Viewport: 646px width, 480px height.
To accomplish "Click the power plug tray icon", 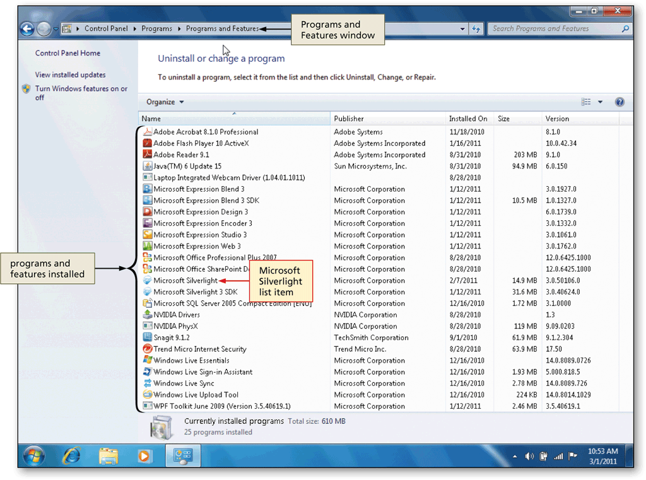I will 544,456.
